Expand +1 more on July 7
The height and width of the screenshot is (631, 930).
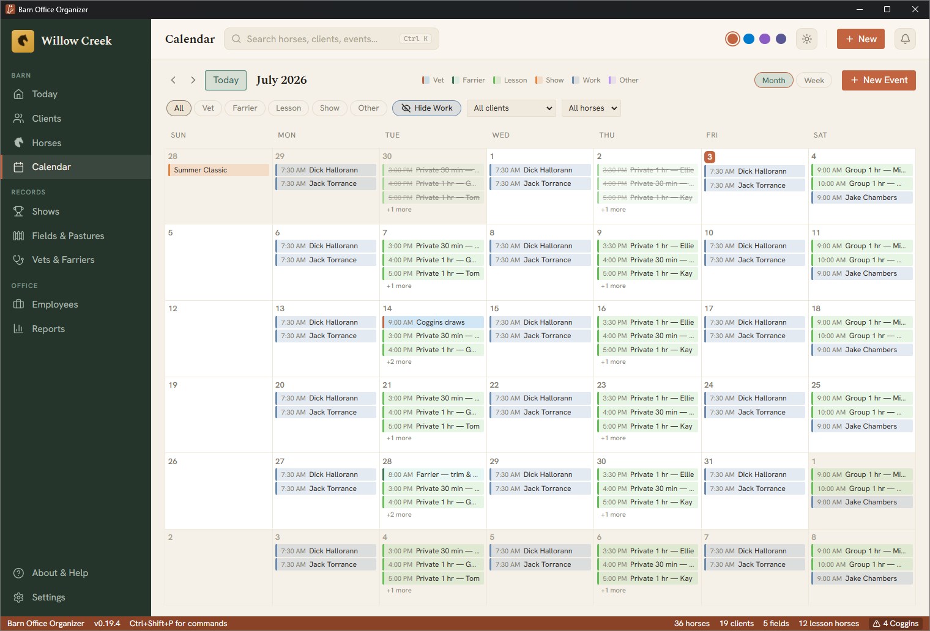[399, 286]
